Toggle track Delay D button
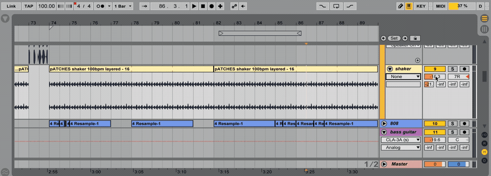The height and width of the screenshot is (176, 491). 485,160
